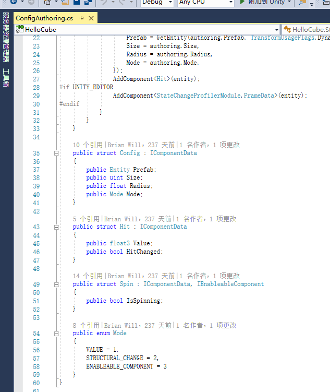This screenshot has height=392, width=330.
Task: Click '1 名作者, 1 项更改' above Spin struct
Action: click(210, 276)
